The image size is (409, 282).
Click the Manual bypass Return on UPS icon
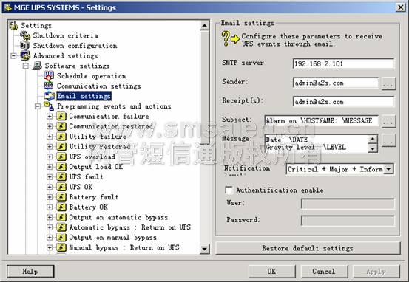click(x=61, y=247)
